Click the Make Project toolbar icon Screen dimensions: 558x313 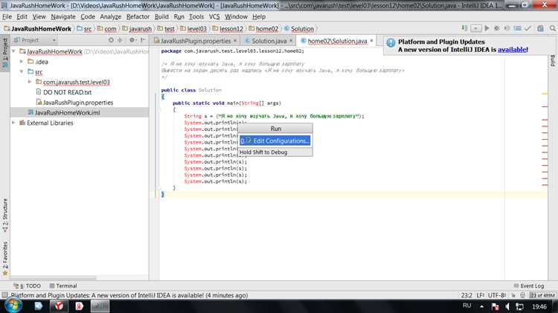[464, 28]
